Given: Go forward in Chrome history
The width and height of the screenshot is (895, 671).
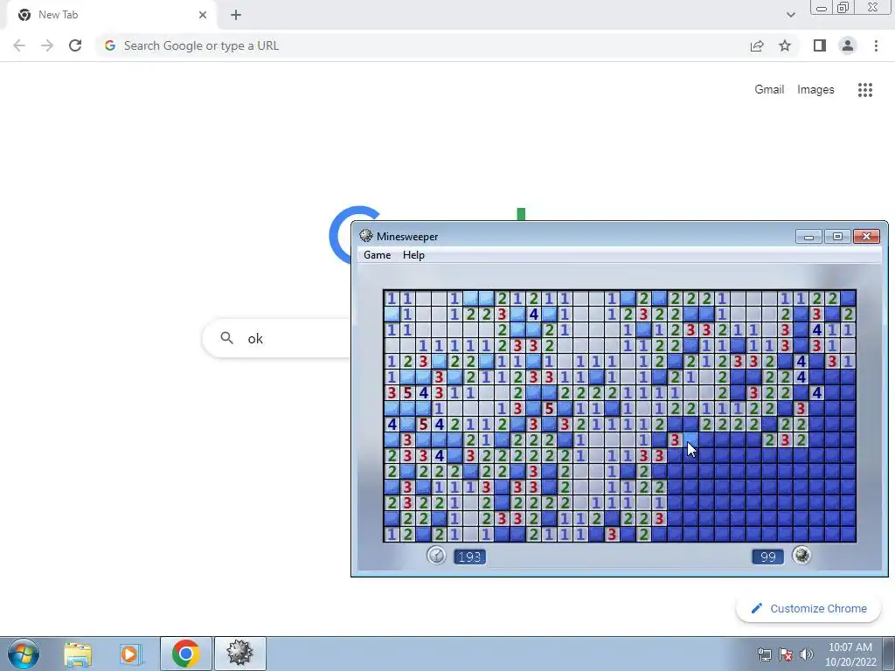Looking at the screenshot, I should tap(47, 45).
